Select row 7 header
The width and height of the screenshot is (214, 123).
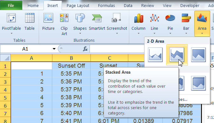[x=5, y=113]
